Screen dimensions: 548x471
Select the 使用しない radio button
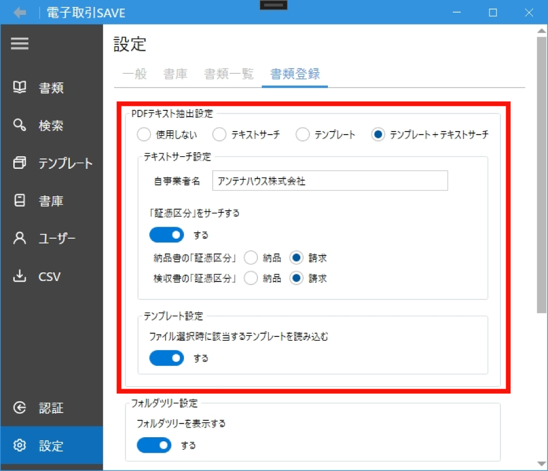(x=143, y=135)
